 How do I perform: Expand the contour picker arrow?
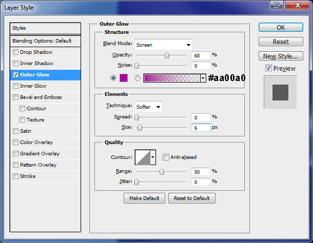coord(153,157)
